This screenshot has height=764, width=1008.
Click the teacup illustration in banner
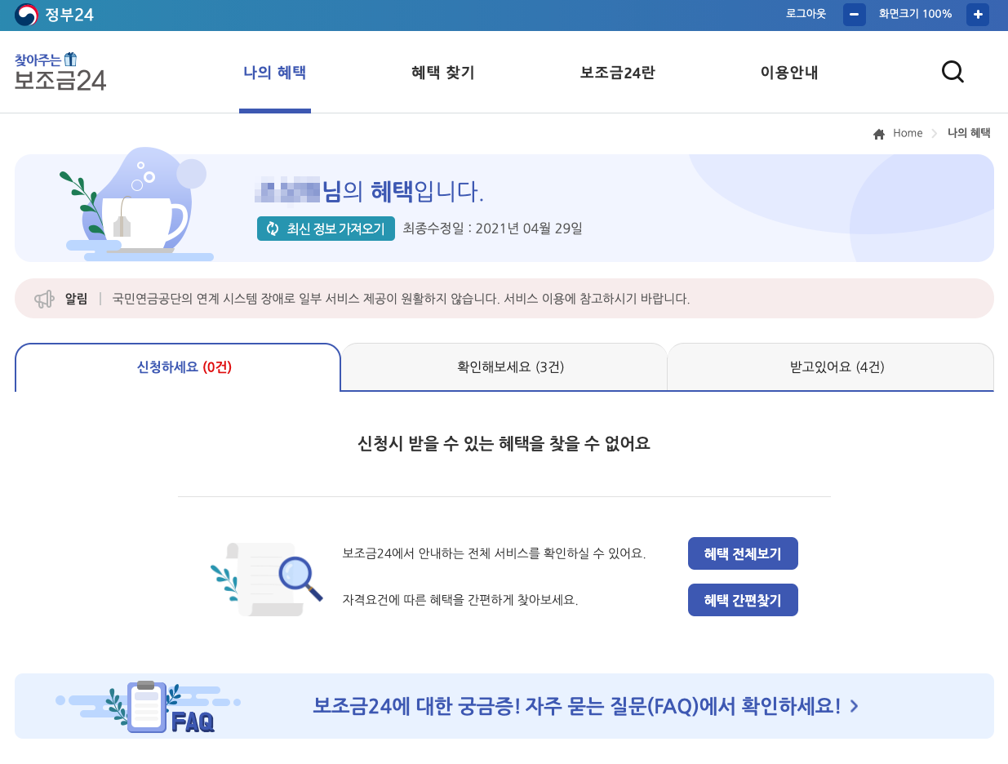(x=136, y=205)
